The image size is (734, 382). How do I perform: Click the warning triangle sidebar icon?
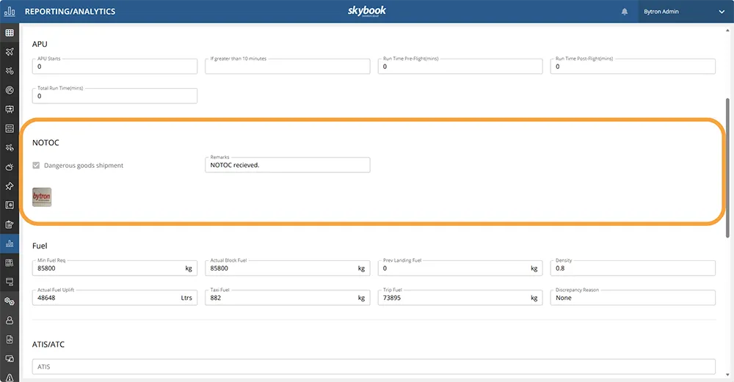[x=10, y=376]
